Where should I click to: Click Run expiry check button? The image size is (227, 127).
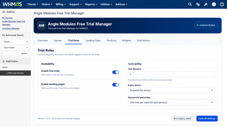pos(182,118)
